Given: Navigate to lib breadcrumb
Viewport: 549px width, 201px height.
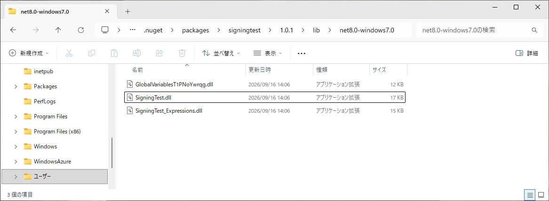Looking at the screenshot, I should click(316, 30).
